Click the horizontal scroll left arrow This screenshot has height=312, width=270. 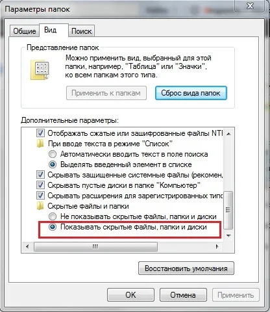(x=27, y=246)
